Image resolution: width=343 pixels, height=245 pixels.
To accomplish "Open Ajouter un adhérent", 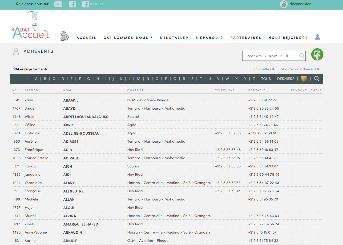I will coord(301,69).
